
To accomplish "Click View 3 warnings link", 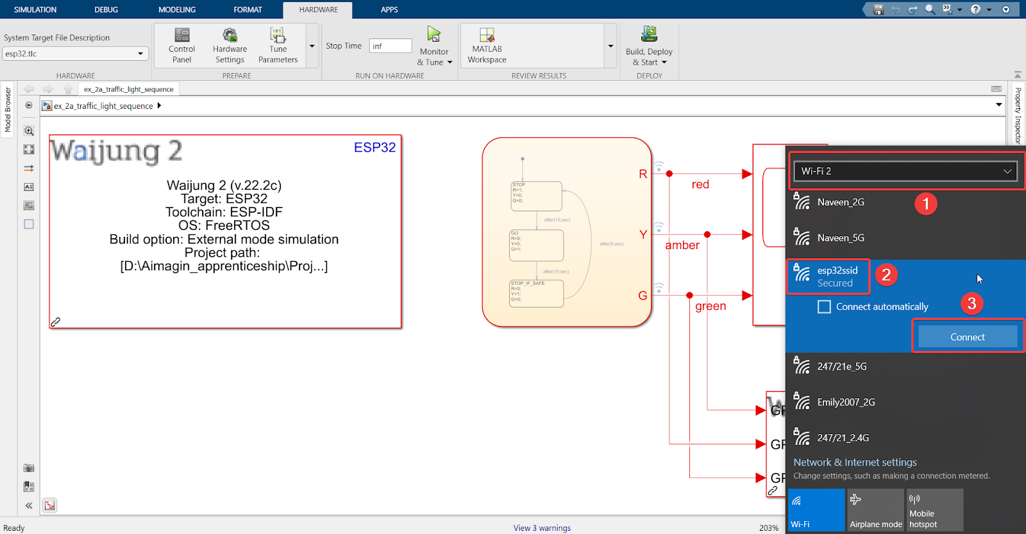I will click(542, 528).
